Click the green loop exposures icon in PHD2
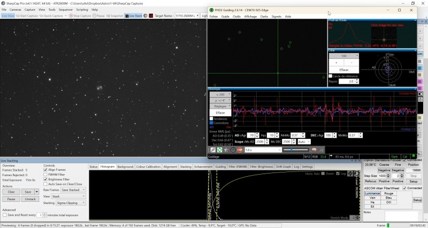Image resolution: width=428 pixels, height=228 pixels. pos(219,150)
